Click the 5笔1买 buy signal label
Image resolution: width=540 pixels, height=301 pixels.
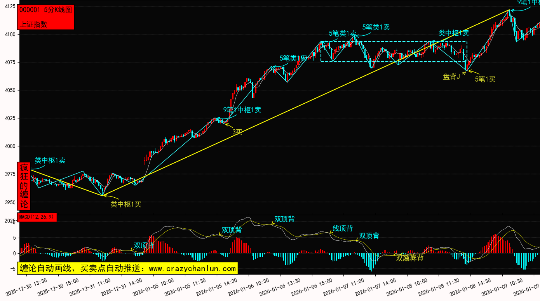point(485,79)
